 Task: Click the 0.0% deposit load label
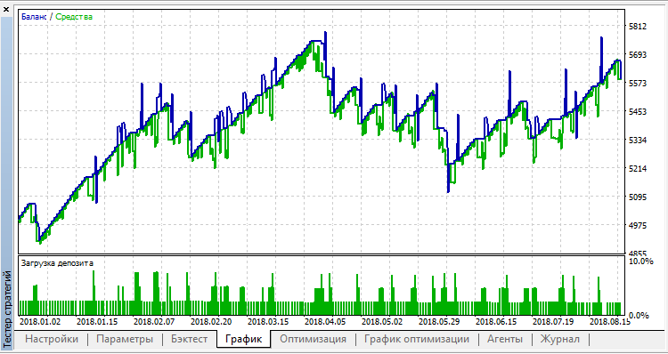click(x=639, y=316)
